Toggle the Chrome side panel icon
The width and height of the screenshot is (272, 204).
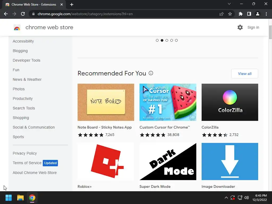249,14
